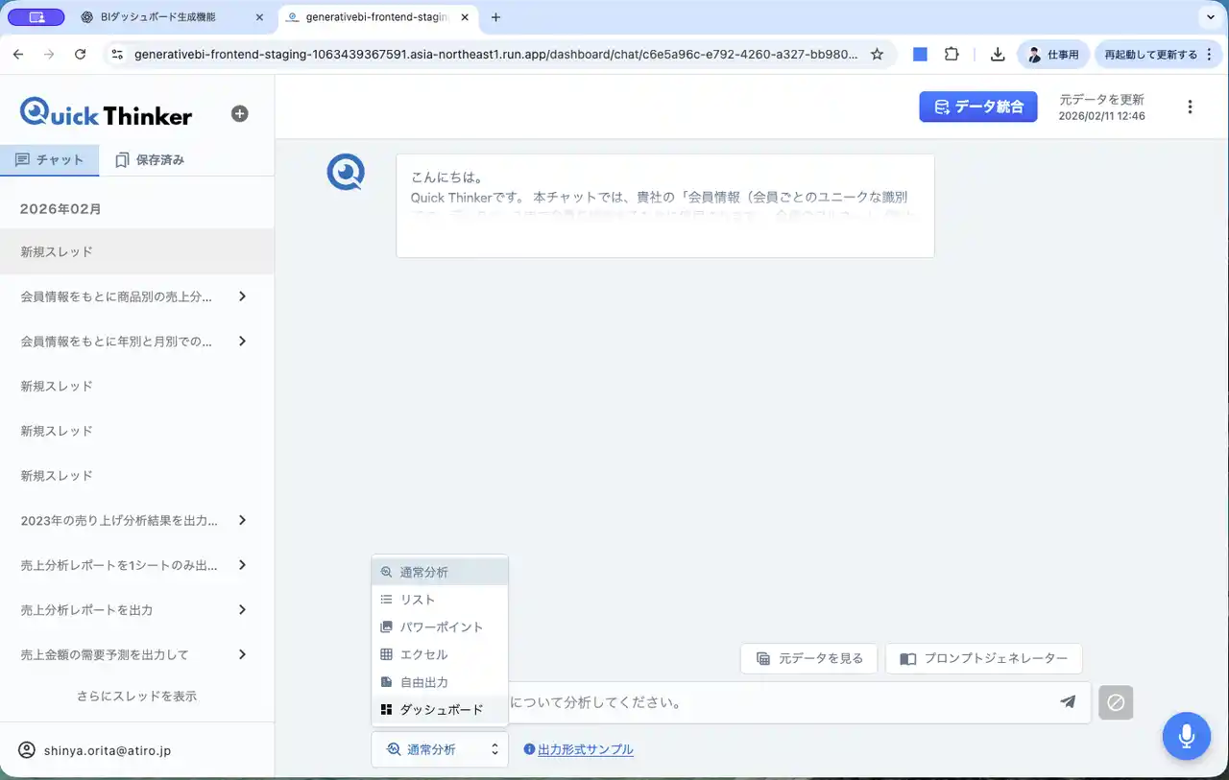Viewport: 1229px width, 780px height.
Task: Open the 出力形式サンプル link
Action: click(x=584, y=749)
